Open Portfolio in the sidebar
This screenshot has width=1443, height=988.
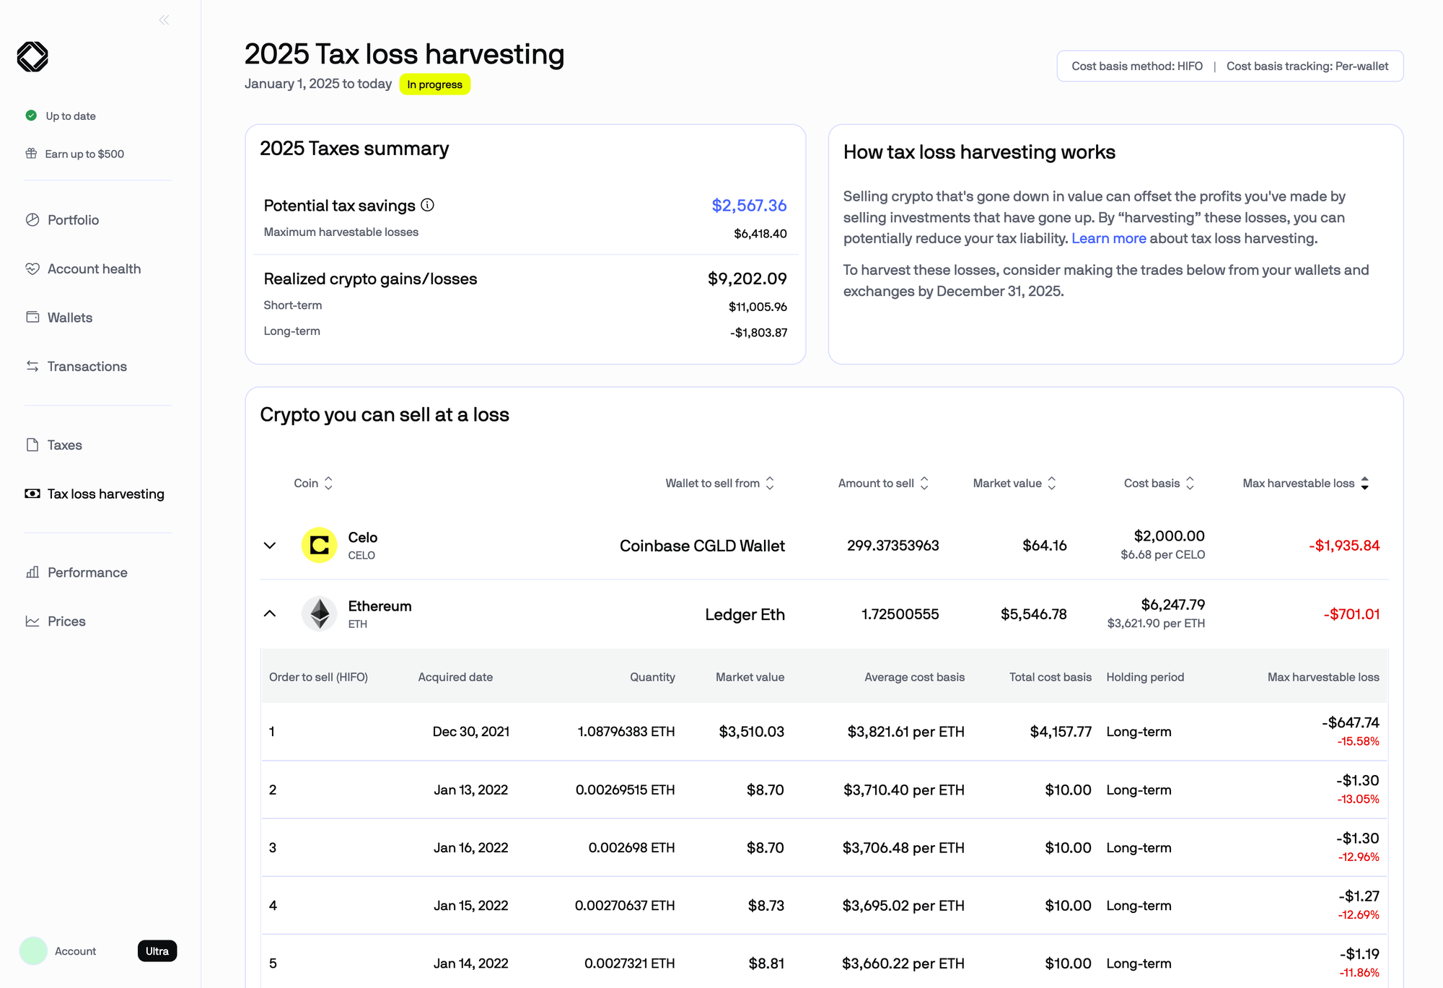(x=73, y=220)
